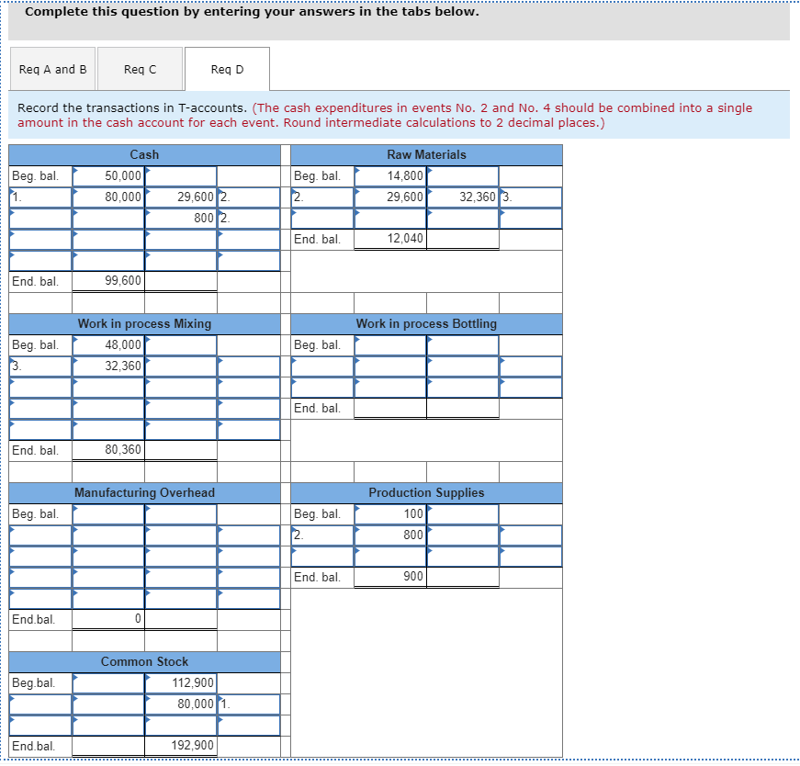The image size is (800, 766).
Task: Click the Cash beginning balance credit cell
Action: (181, 176)
